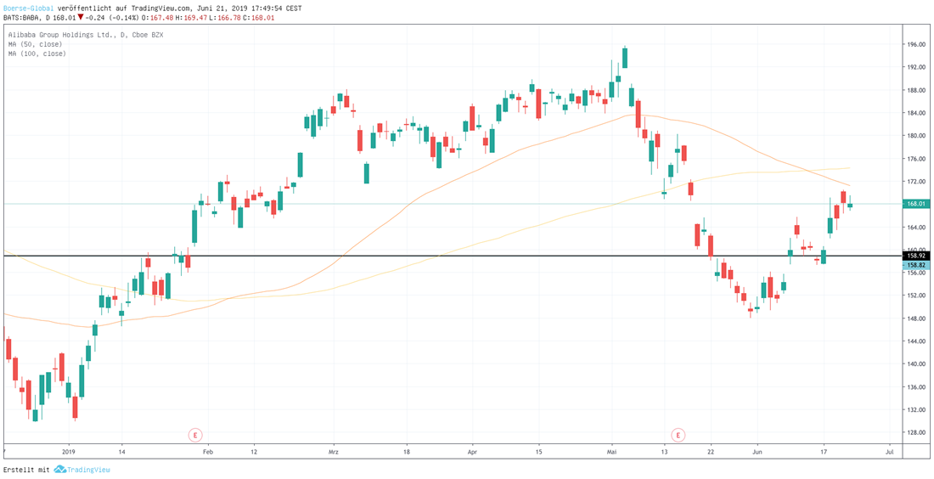Screen dimensions: 934x479
Task: Click the tallest green candle at May peak
Action: point(625,58)
